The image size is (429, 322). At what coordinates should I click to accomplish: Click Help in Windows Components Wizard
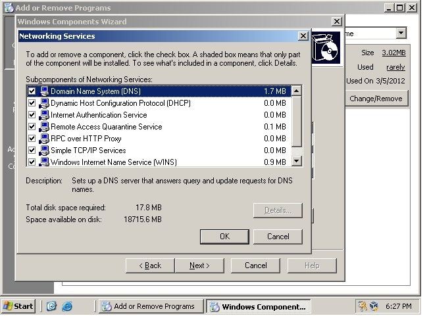coord(312,265)
